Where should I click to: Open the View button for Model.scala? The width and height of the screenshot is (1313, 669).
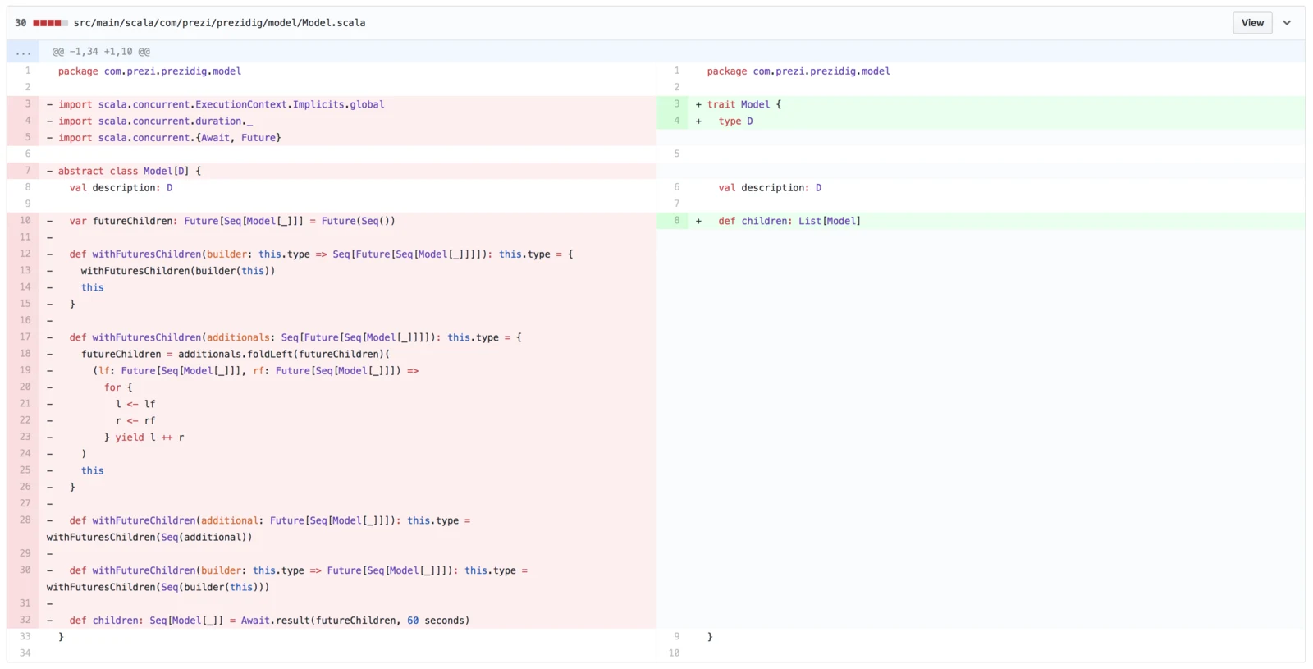coord(1252,23)
